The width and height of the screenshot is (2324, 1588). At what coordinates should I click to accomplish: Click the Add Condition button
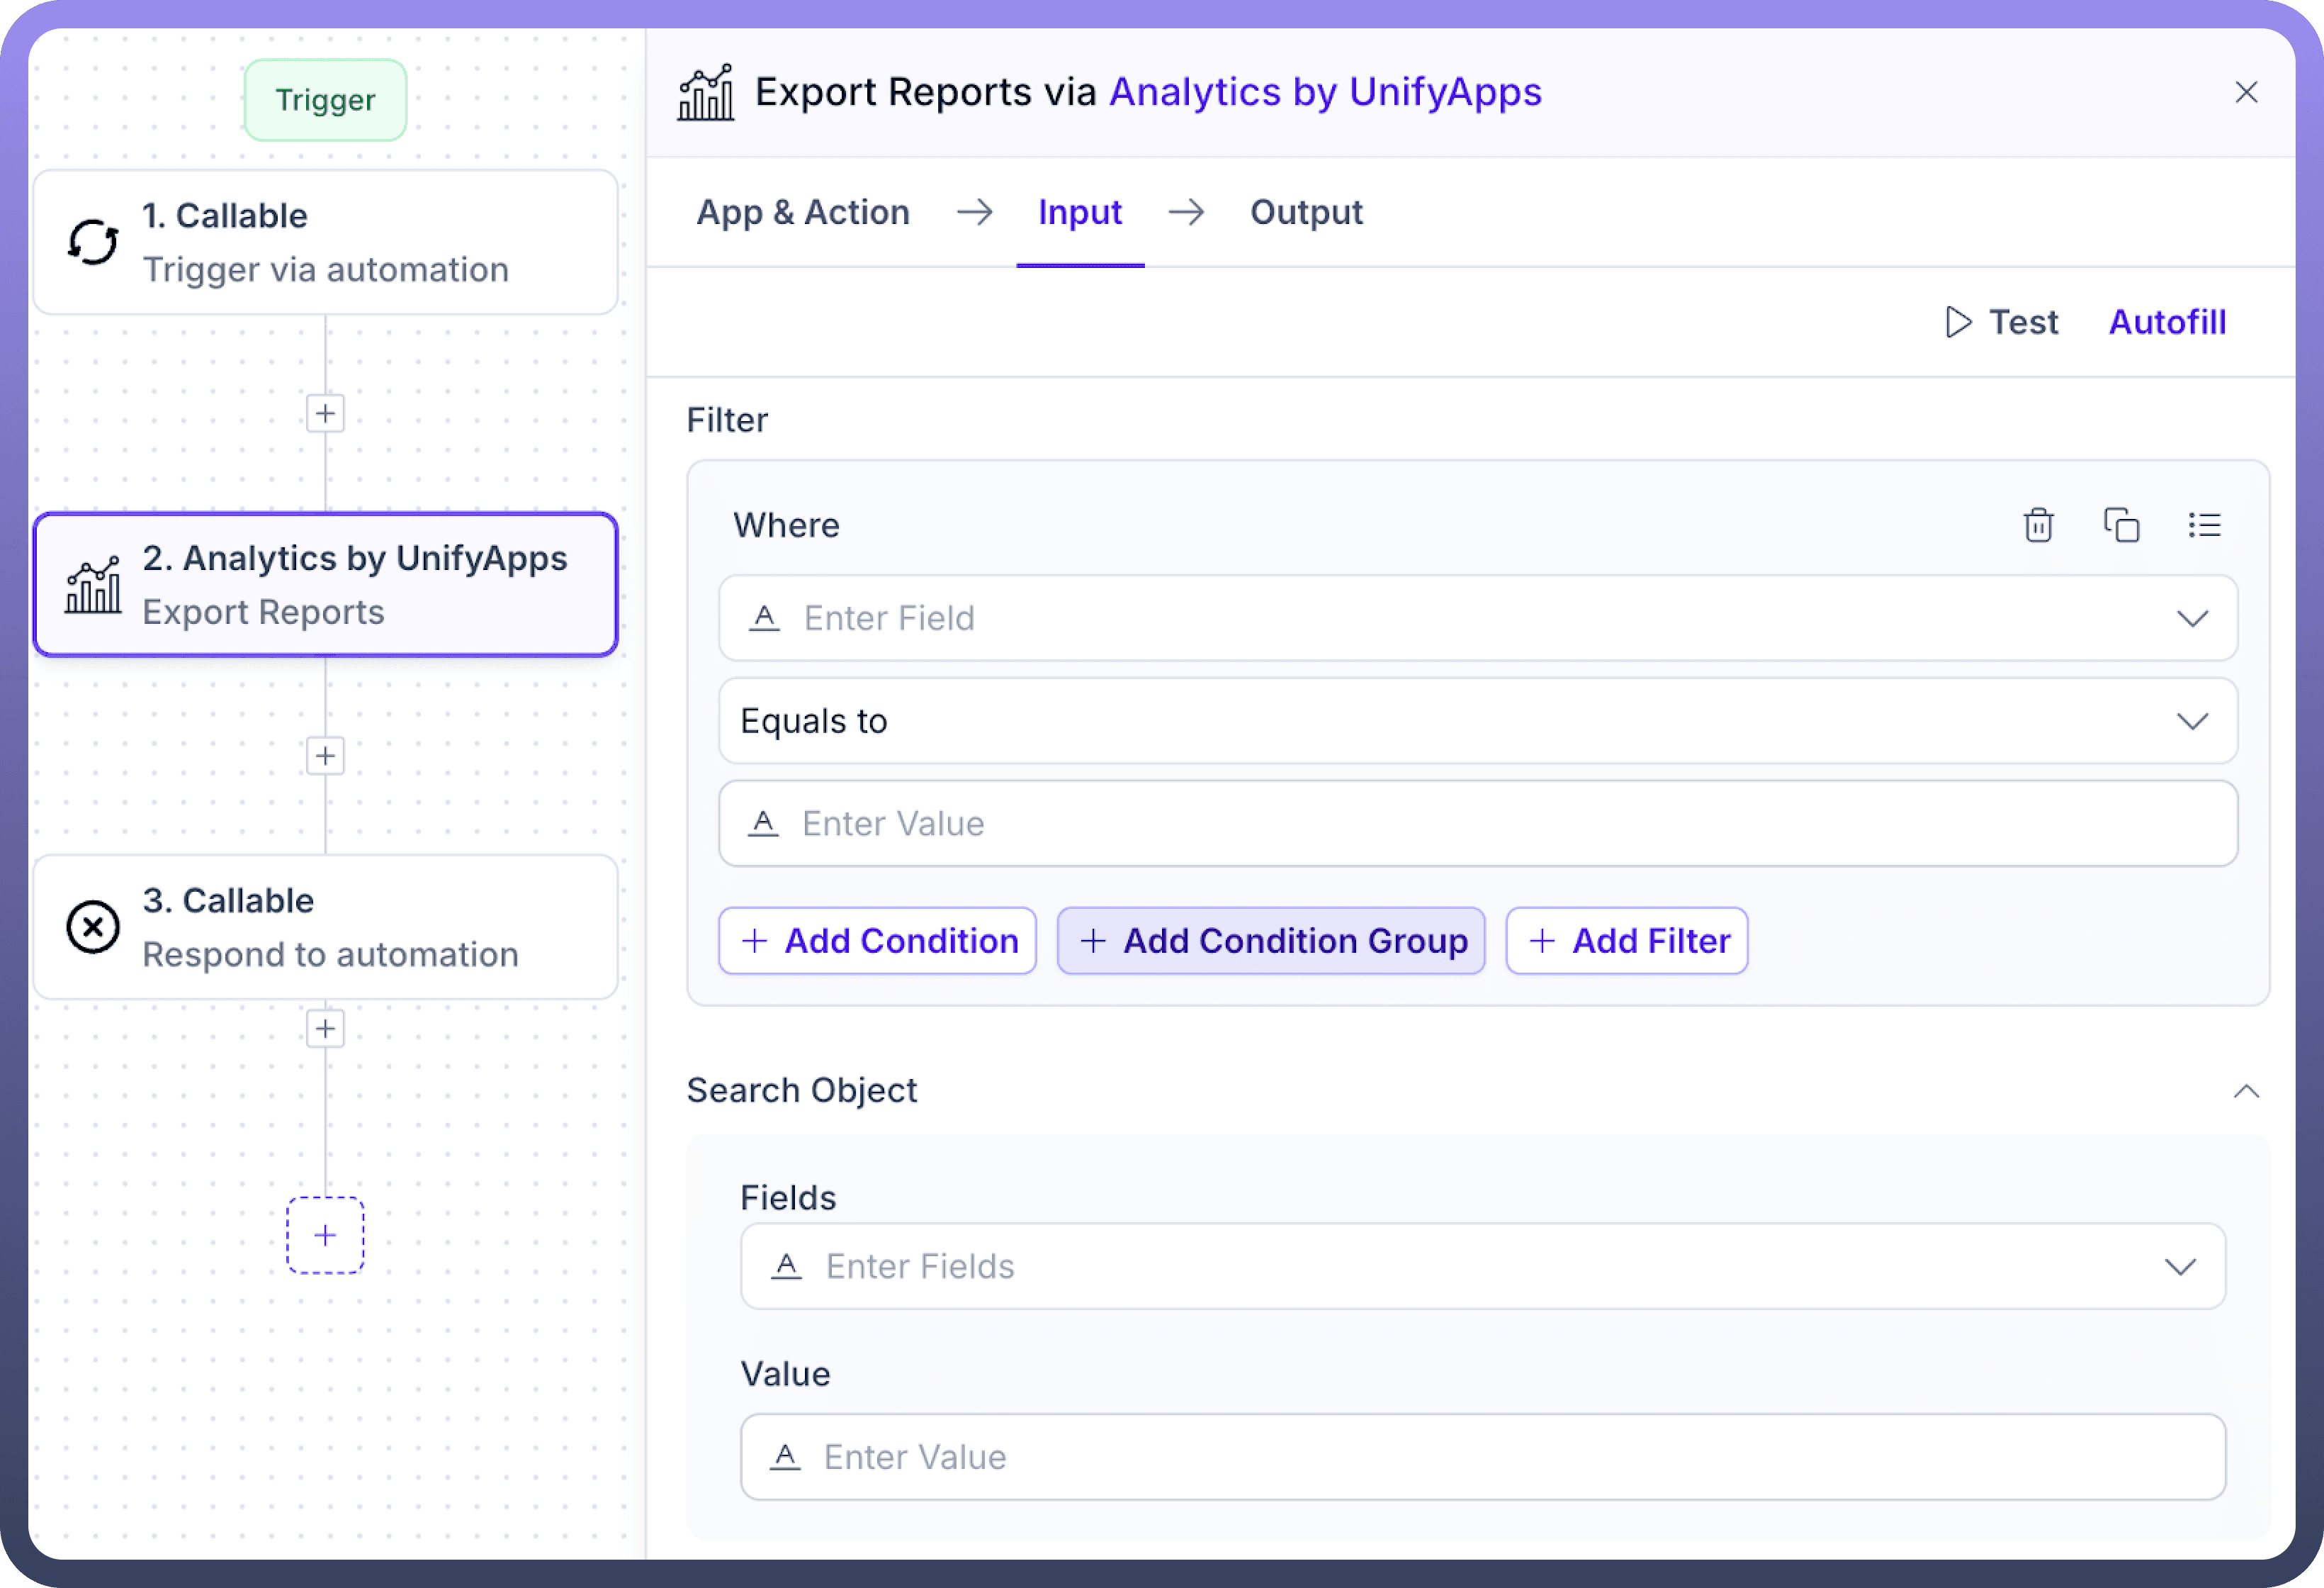877,941
